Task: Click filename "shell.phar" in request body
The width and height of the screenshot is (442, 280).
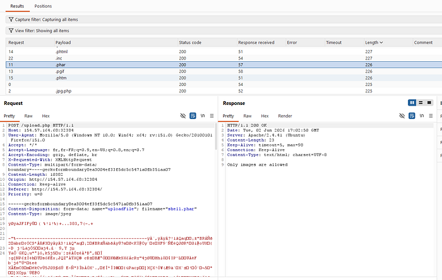Action: pos(181,209)
